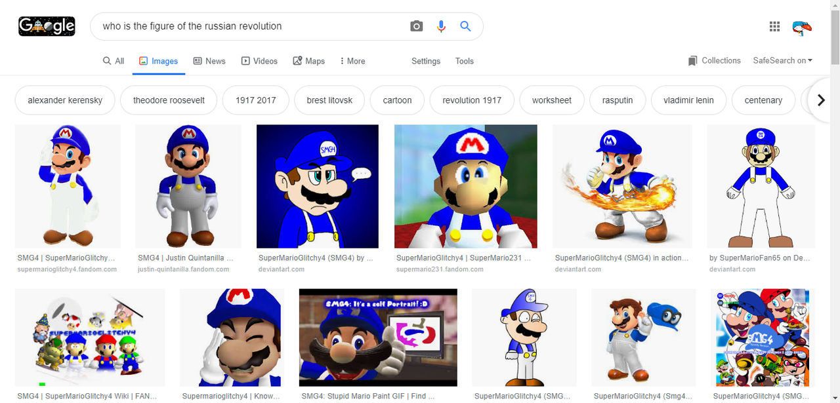Start a search by image with the camera icon

(x=416, y=26)
